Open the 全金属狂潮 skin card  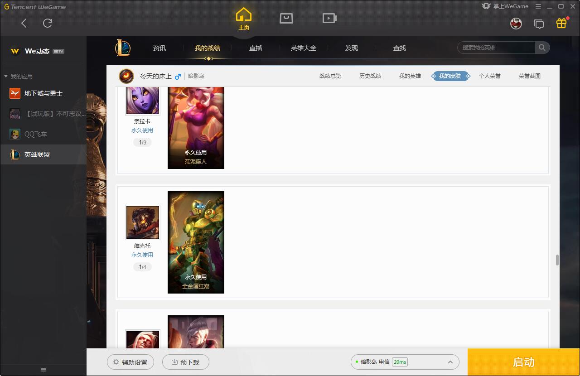[x=196, y=242]
